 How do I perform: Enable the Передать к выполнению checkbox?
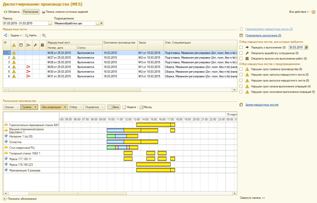241,47
